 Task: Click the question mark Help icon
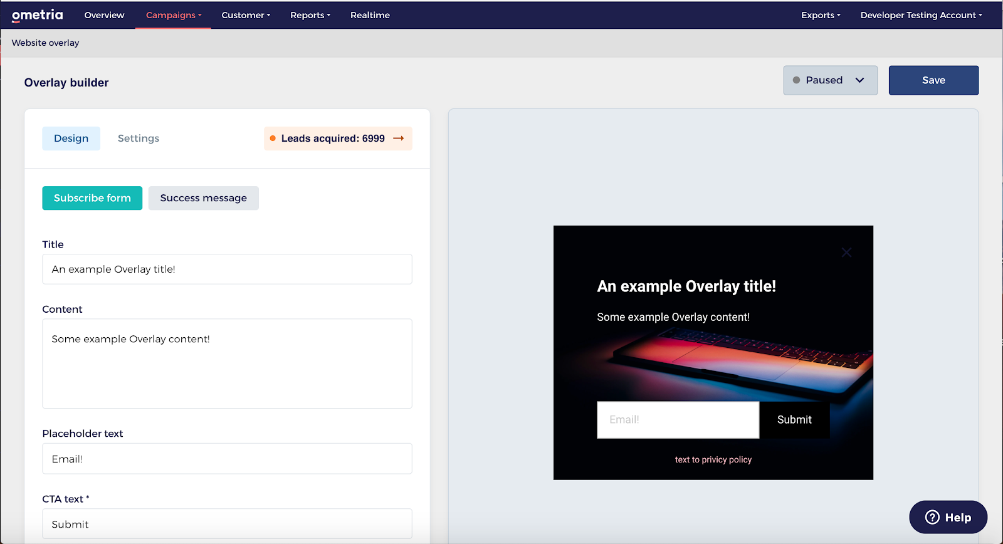point(932,517)
